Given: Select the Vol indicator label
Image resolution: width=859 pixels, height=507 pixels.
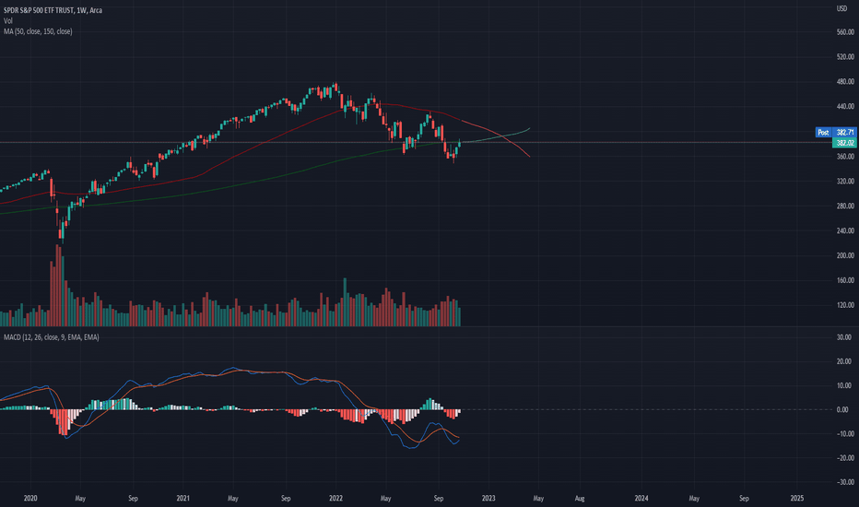Looking at the screenshot, I should tap(7, 21).
